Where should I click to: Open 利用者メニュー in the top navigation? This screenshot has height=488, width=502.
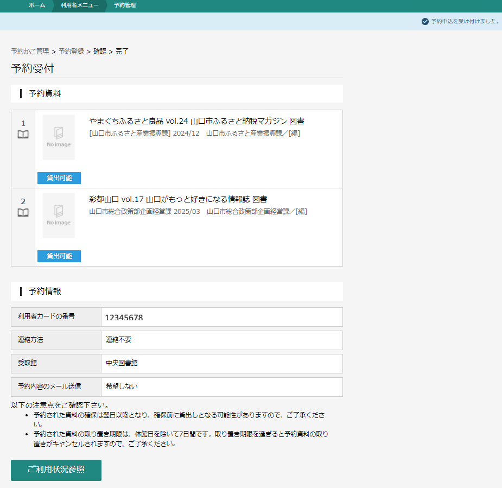tap(79, 5)
